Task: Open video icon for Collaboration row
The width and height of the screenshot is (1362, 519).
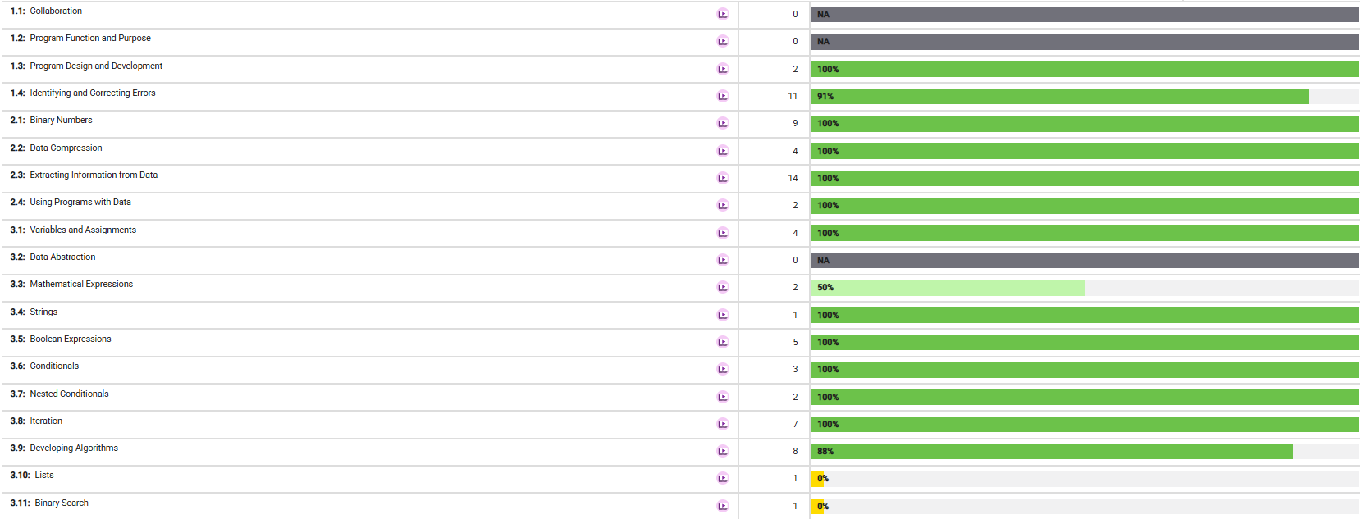Action: (723, 14)
